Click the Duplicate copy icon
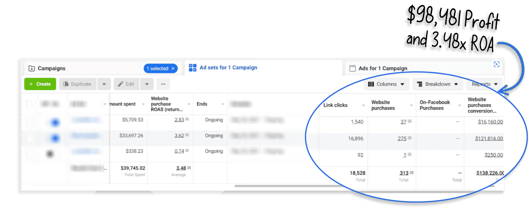Image resolution: width=529 pixels, height=215 pixels. (66, 84)
